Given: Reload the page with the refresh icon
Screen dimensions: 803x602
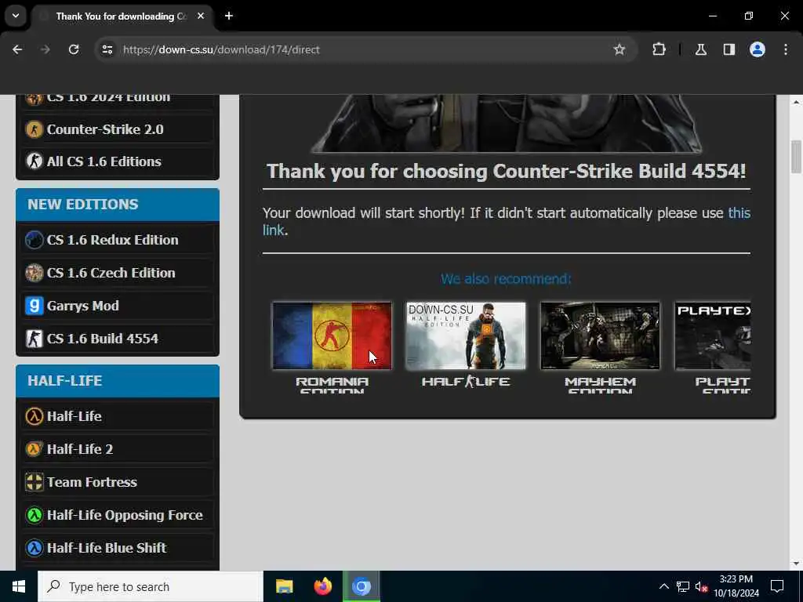Looking at the screenshot, I should pos(74,49).
